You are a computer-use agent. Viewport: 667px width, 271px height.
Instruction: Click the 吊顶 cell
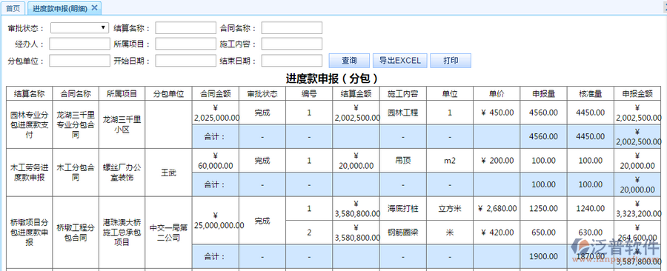[403, 161]
